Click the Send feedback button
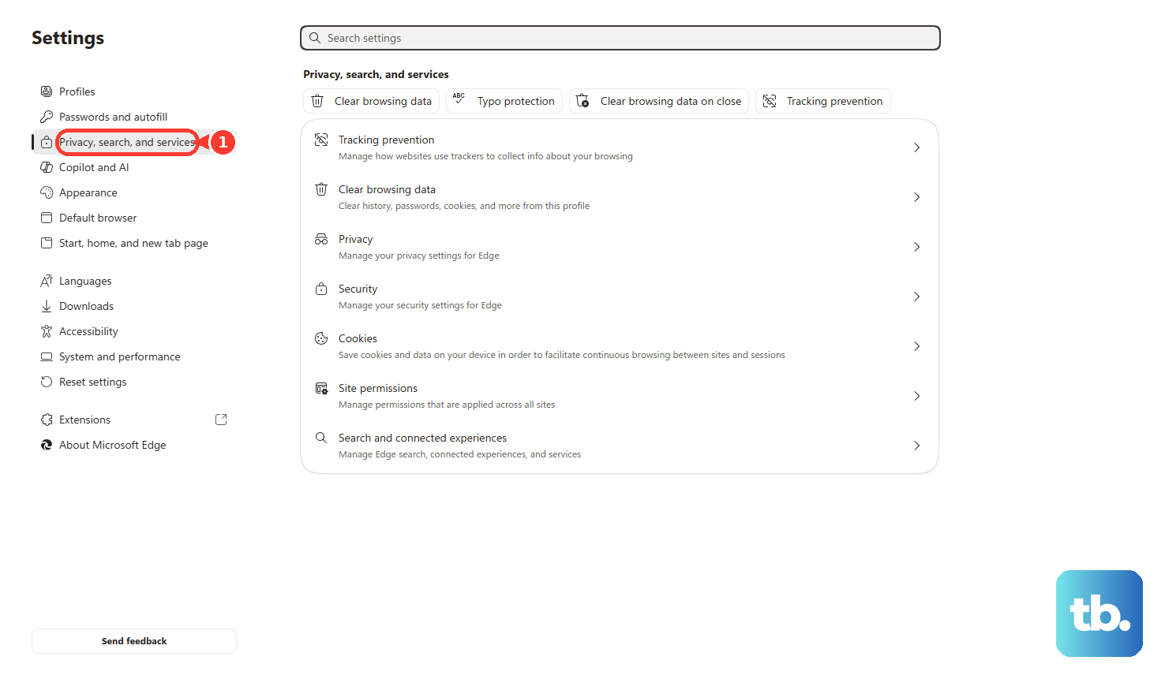 pyautogui.click(x=134, y=641)
